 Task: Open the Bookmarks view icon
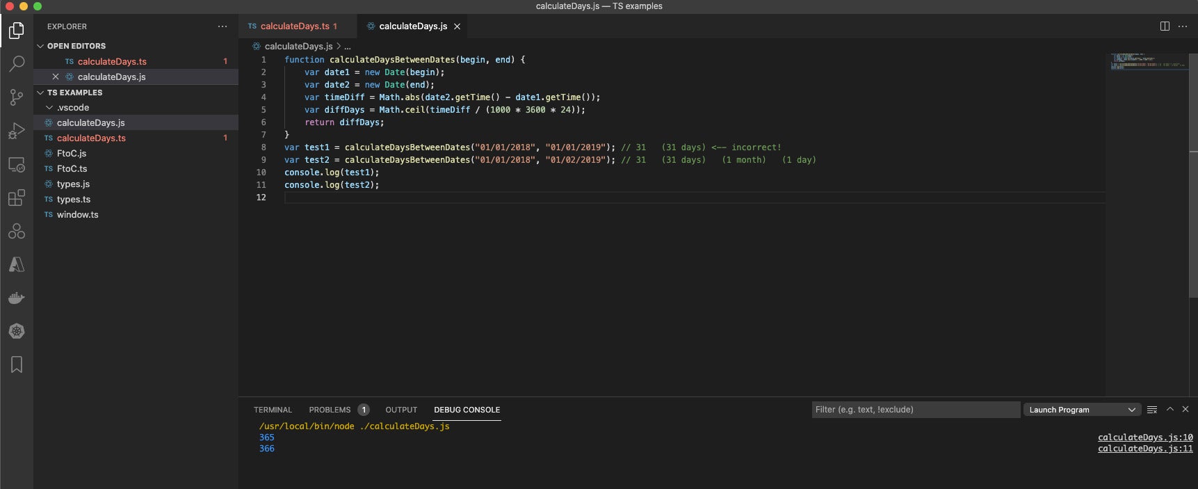(x=17, y=364)
